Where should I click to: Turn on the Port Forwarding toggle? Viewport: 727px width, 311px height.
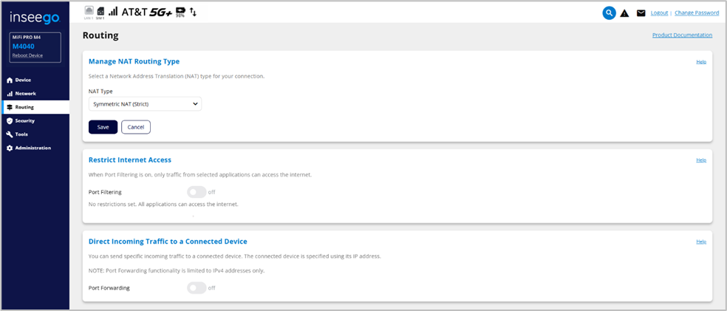tap(196, 288)
